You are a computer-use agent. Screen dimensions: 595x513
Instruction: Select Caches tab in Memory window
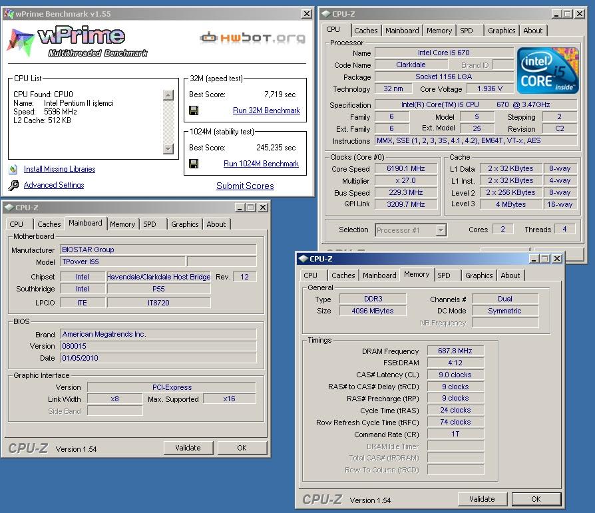click(343, 275)
